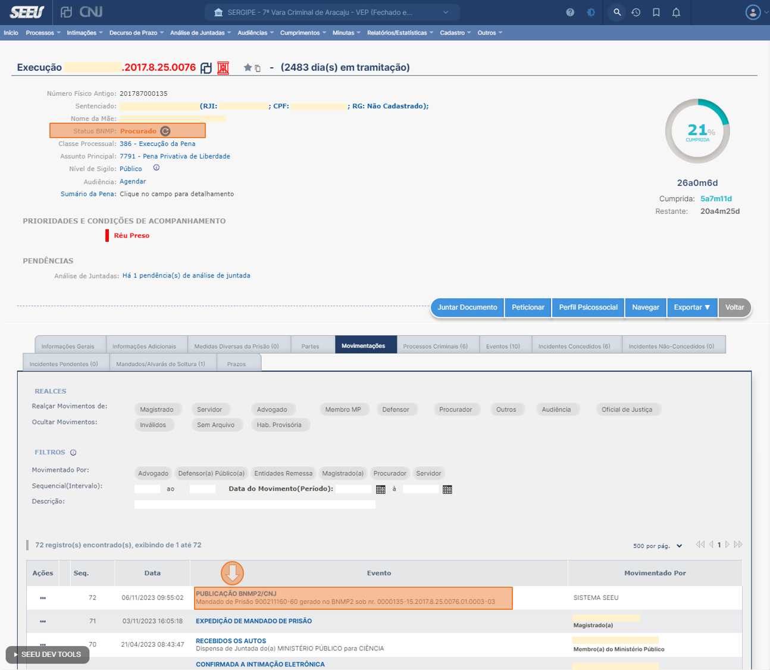The width and height of the screenshot is (770, 670).
Task: Open the start date calendar icon
Action: point(381,490)
